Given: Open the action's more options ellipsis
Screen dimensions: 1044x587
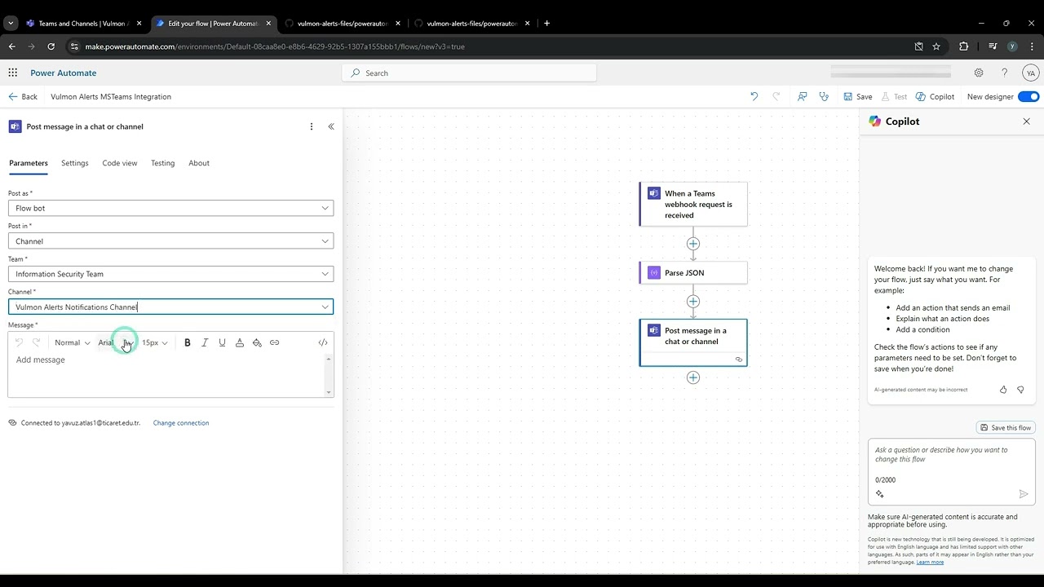Looking at the screenshot, I should point(311,126).
